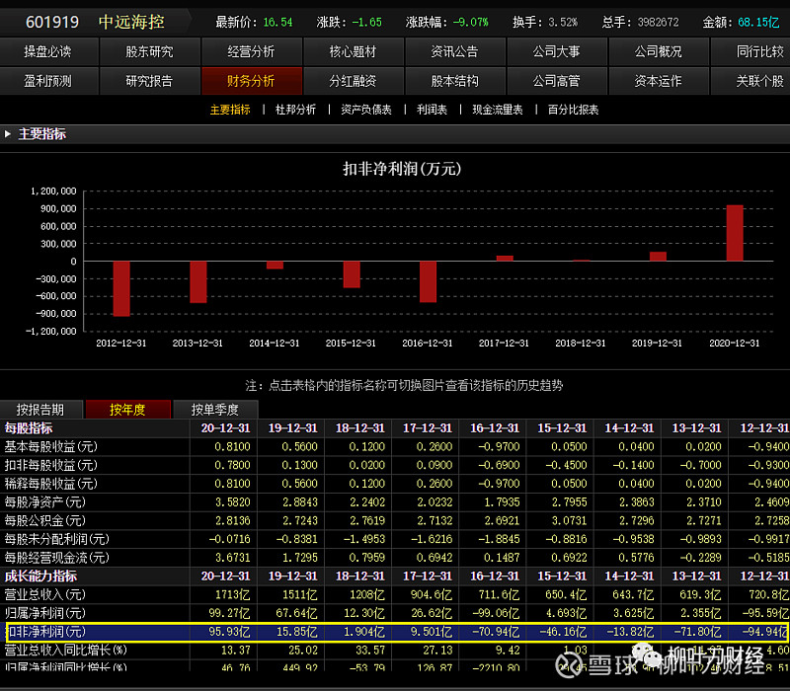Open the 资讯公告 tab
The height and width of the screenshot is (691, 790).
click(x=455, y=51)
